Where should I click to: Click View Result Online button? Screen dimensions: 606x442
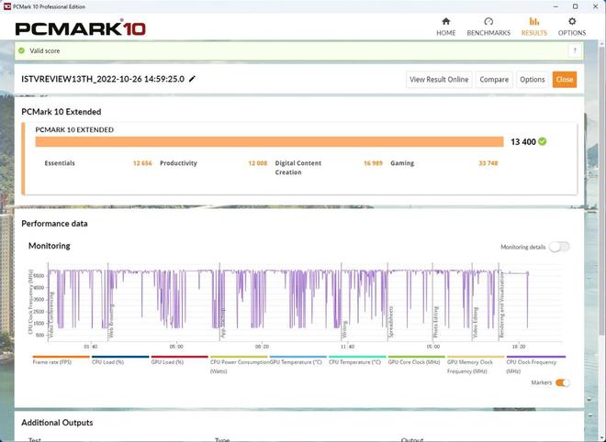(439, 80)
